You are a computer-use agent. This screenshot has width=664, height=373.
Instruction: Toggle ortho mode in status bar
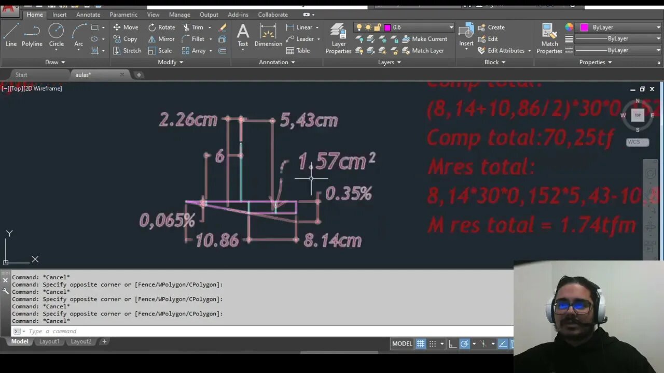453,343
